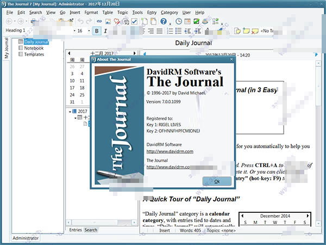
Task: Click the calendar panel horizontal scrollbar
Action: click(x=102, y=223)
